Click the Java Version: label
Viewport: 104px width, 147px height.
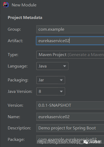click(20, 92)
